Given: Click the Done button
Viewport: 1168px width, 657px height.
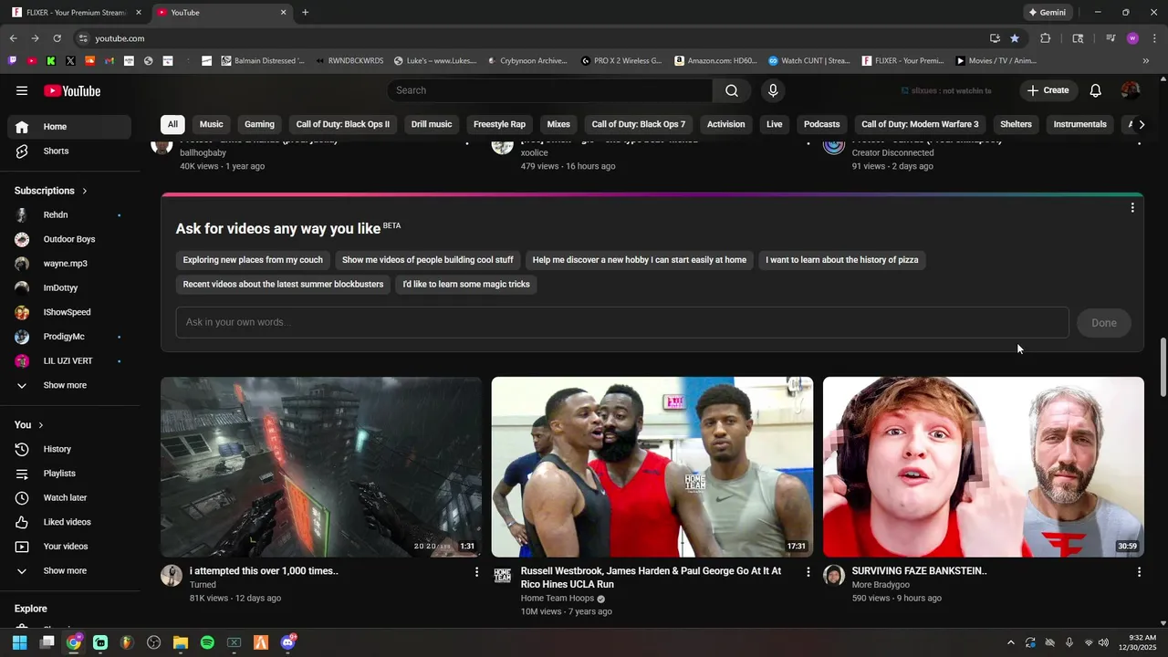Looking at the screenshot, I should point(1104,323).
